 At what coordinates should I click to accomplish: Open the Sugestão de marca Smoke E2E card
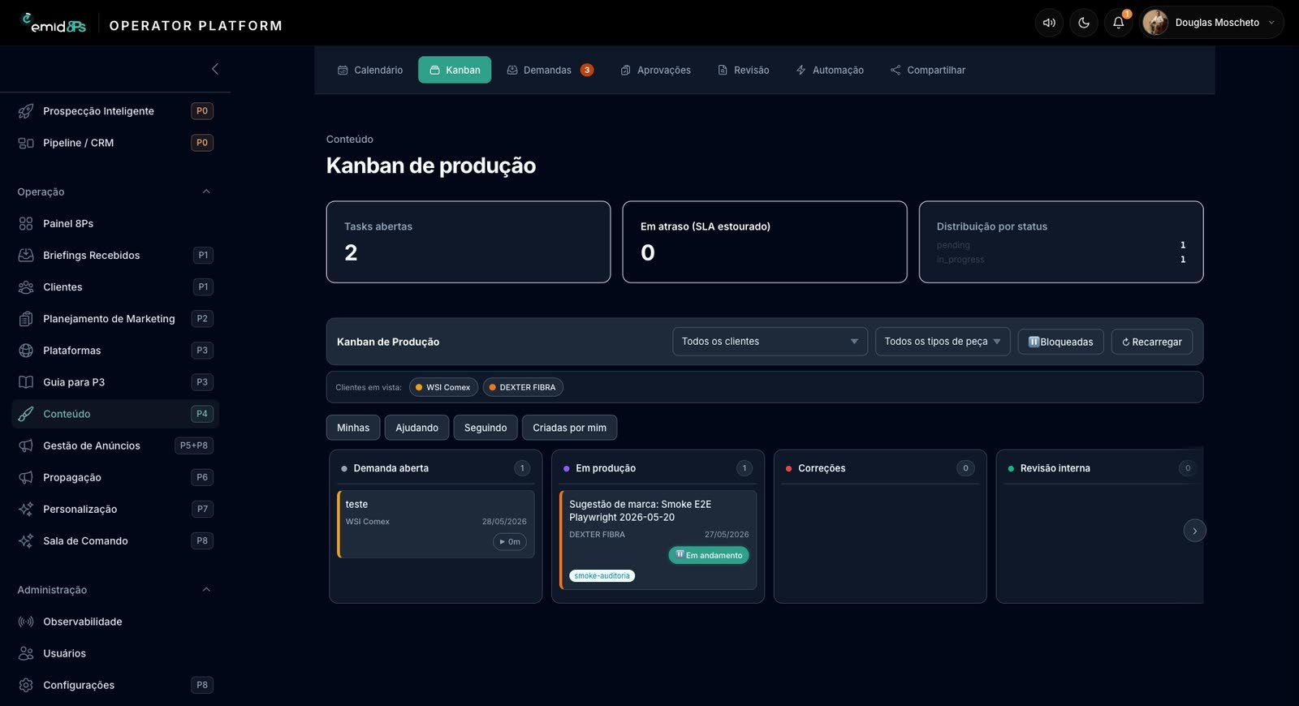pos(658,540)
